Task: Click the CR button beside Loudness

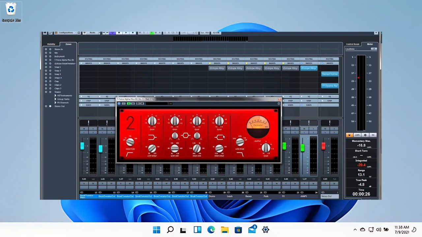Action: (374, 49)
